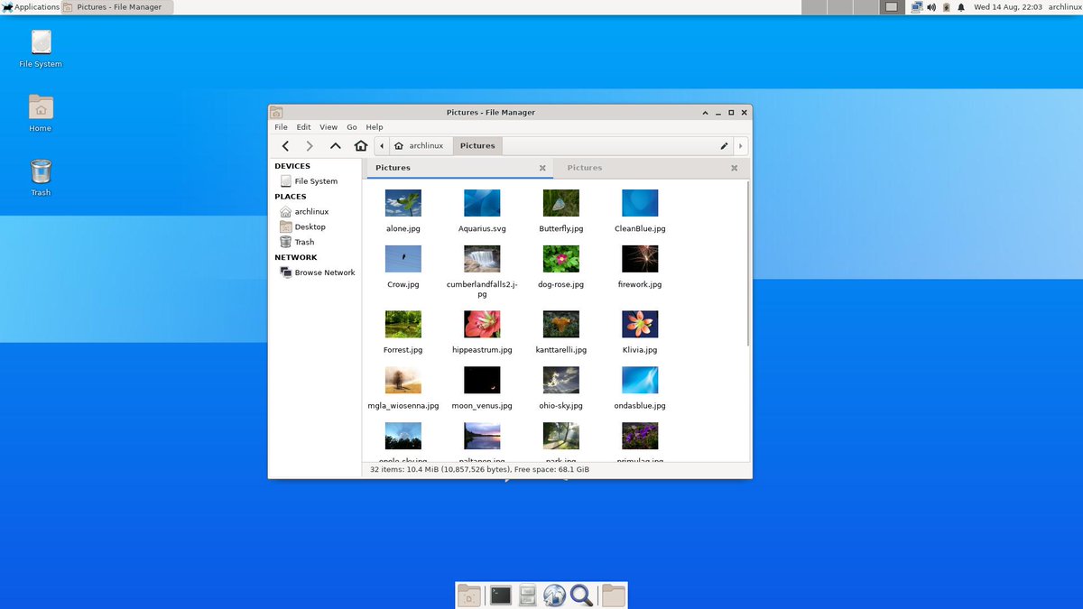Open the rightmost folder icon in dock
The image size is (1083, 609).
pyautogui.click(x=614, y=595)
